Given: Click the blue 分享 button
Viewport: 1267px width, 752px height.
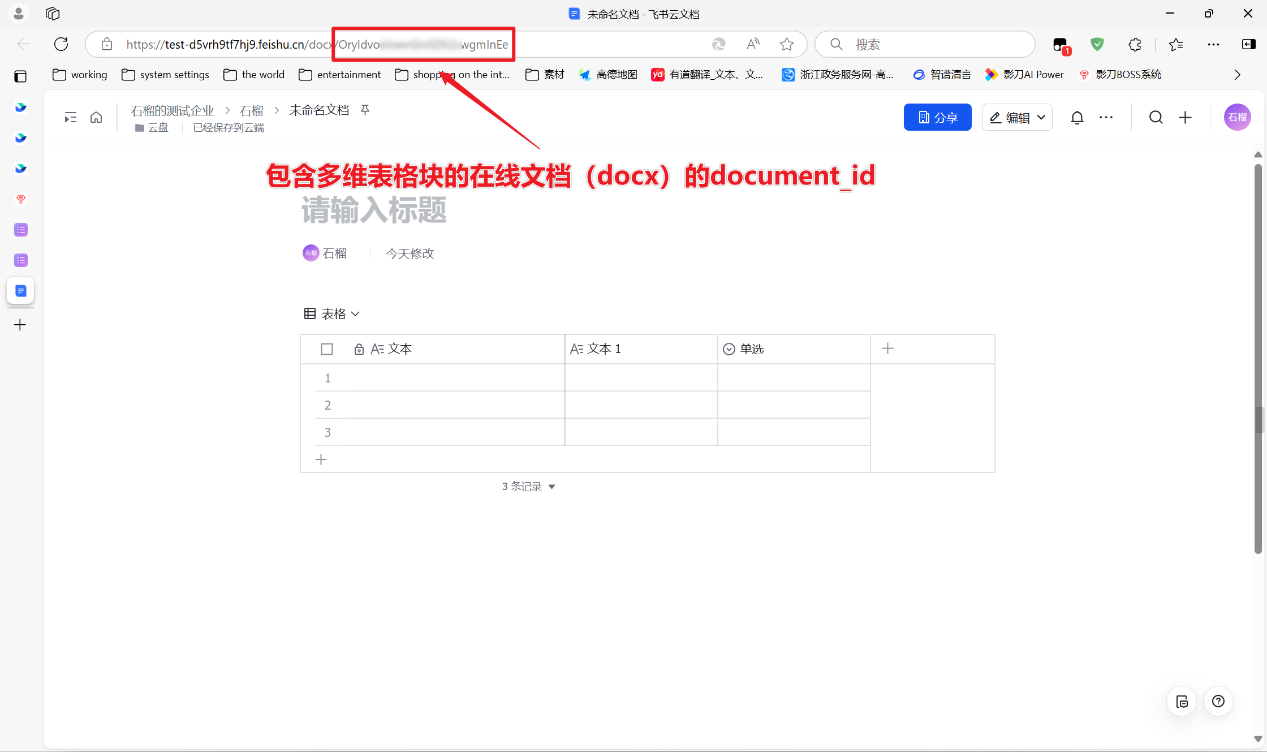Looking at the screenshot, I should point(937,117).
